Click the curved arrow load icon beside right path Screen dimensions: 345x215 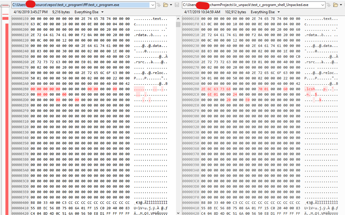tap(328, 5)
